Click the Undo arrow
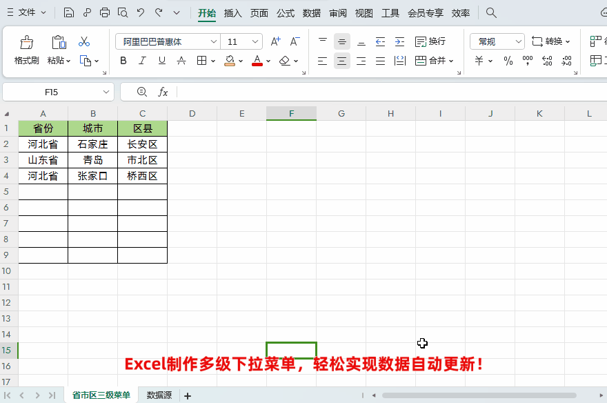This screenshot has height=403, width=607. 141,13
